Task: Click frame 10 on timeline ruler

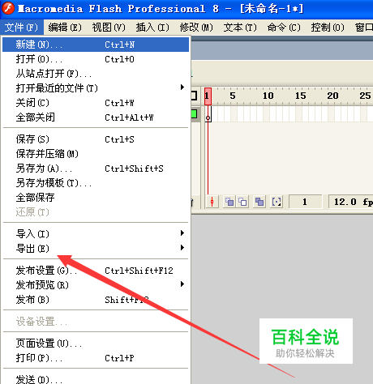Action: [x=268, y=96]
